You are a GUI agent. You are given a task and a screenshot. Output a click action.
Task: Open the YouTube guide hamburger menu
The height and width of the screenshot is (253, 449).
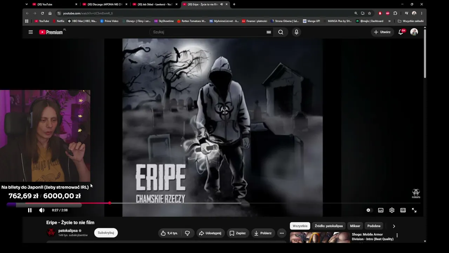[x=31, y=32]
